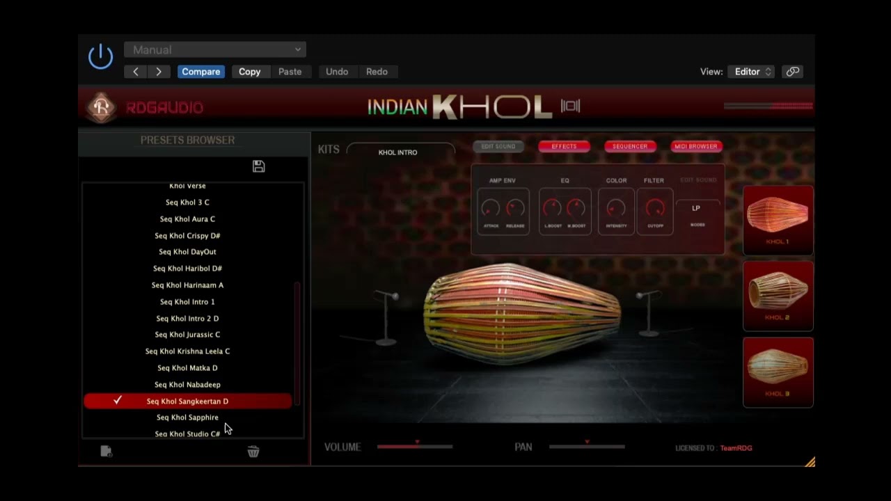
Task: Open the MIDI Browser tab
Action: [695, 146]
